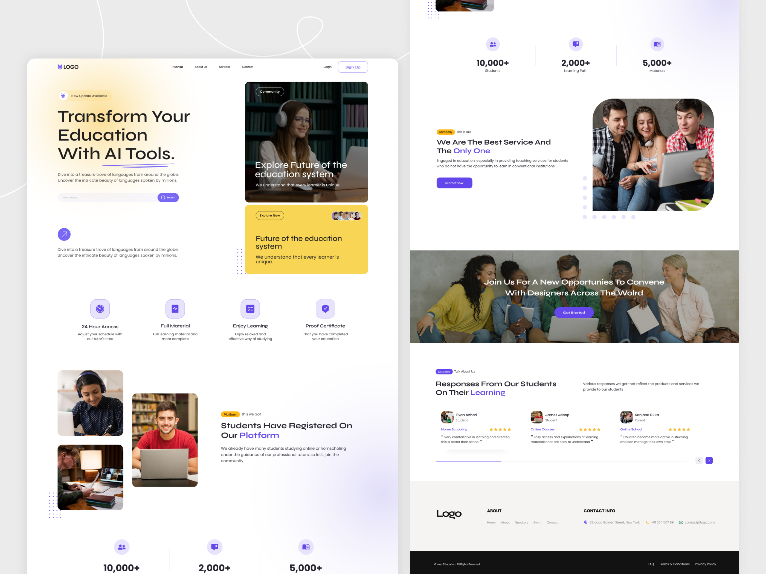Click the Enjoy Learning checklist icon

(250, 309)
